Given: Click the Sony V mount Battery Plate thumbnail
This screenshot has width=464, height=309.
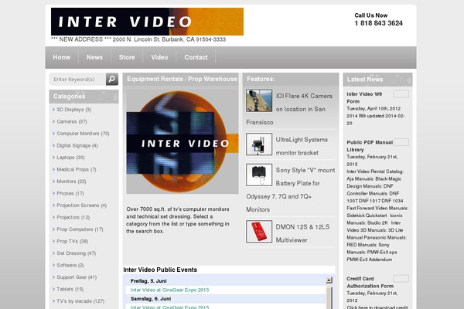Looking at the screenshot, I should (259, 175).
